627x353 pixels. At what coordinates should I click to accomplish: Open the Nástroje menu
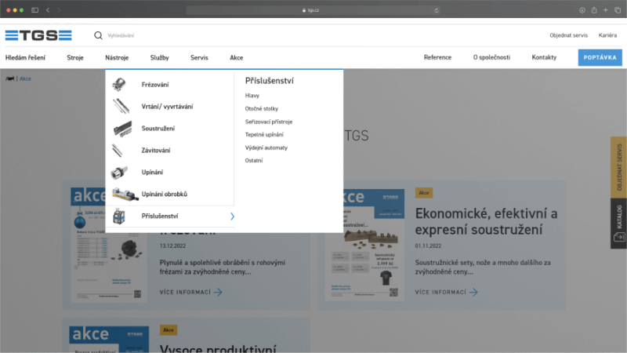(x=117, y=57)
